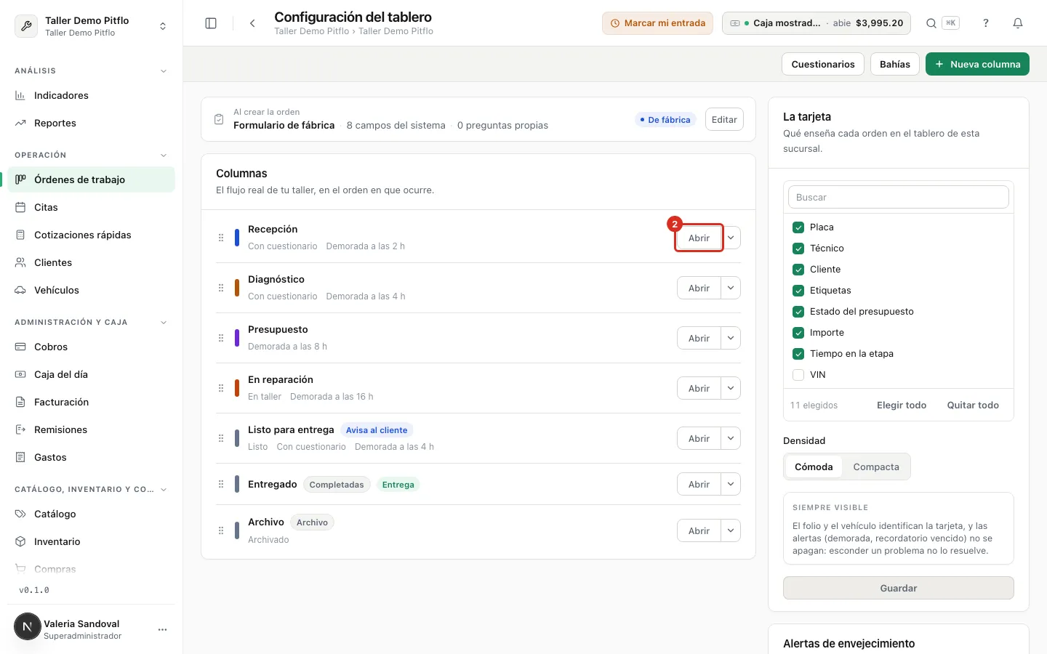Collapse the Operación sidebar section
The image size is (1047, 654).
[164, 155]
